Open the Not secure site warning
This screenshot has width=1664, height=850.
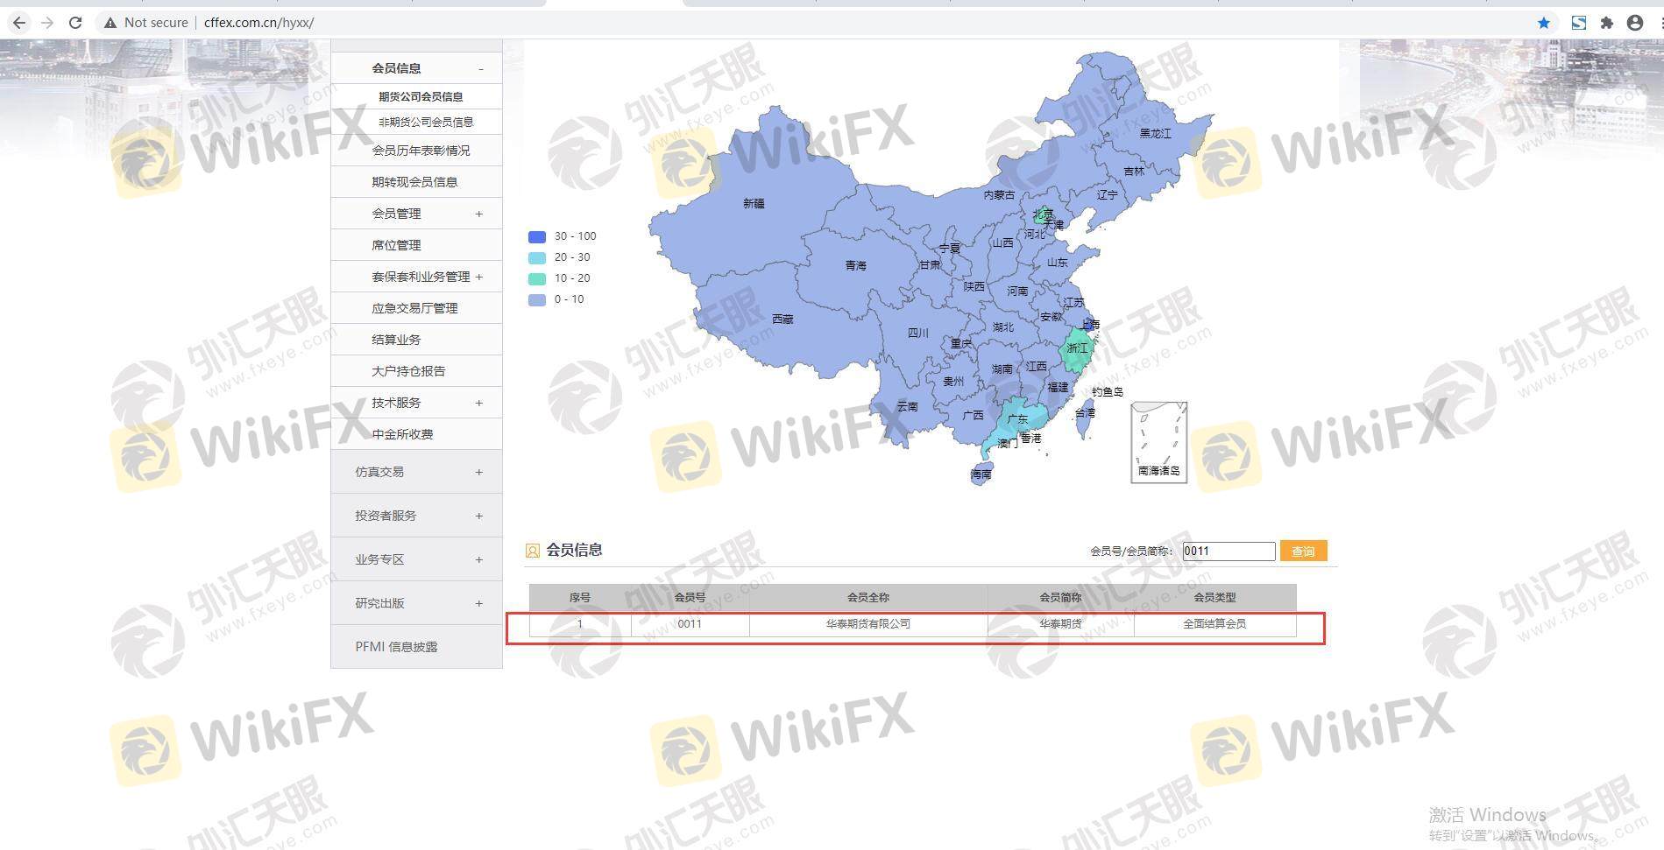(x=145, y=23)
